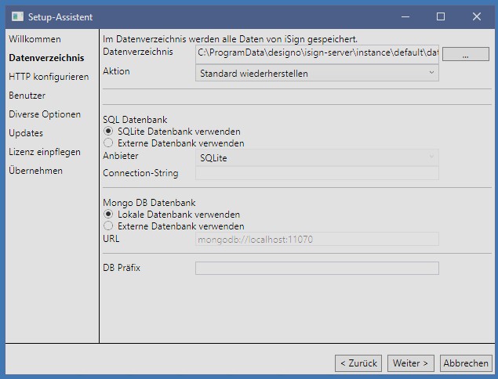This screenshot has height=379, width=498.
Task: Click the Setup-Assistent window title icon
Action: click(17, 16)
